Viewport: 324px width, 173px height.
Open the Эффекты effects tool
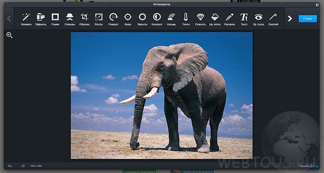[41, 19]
